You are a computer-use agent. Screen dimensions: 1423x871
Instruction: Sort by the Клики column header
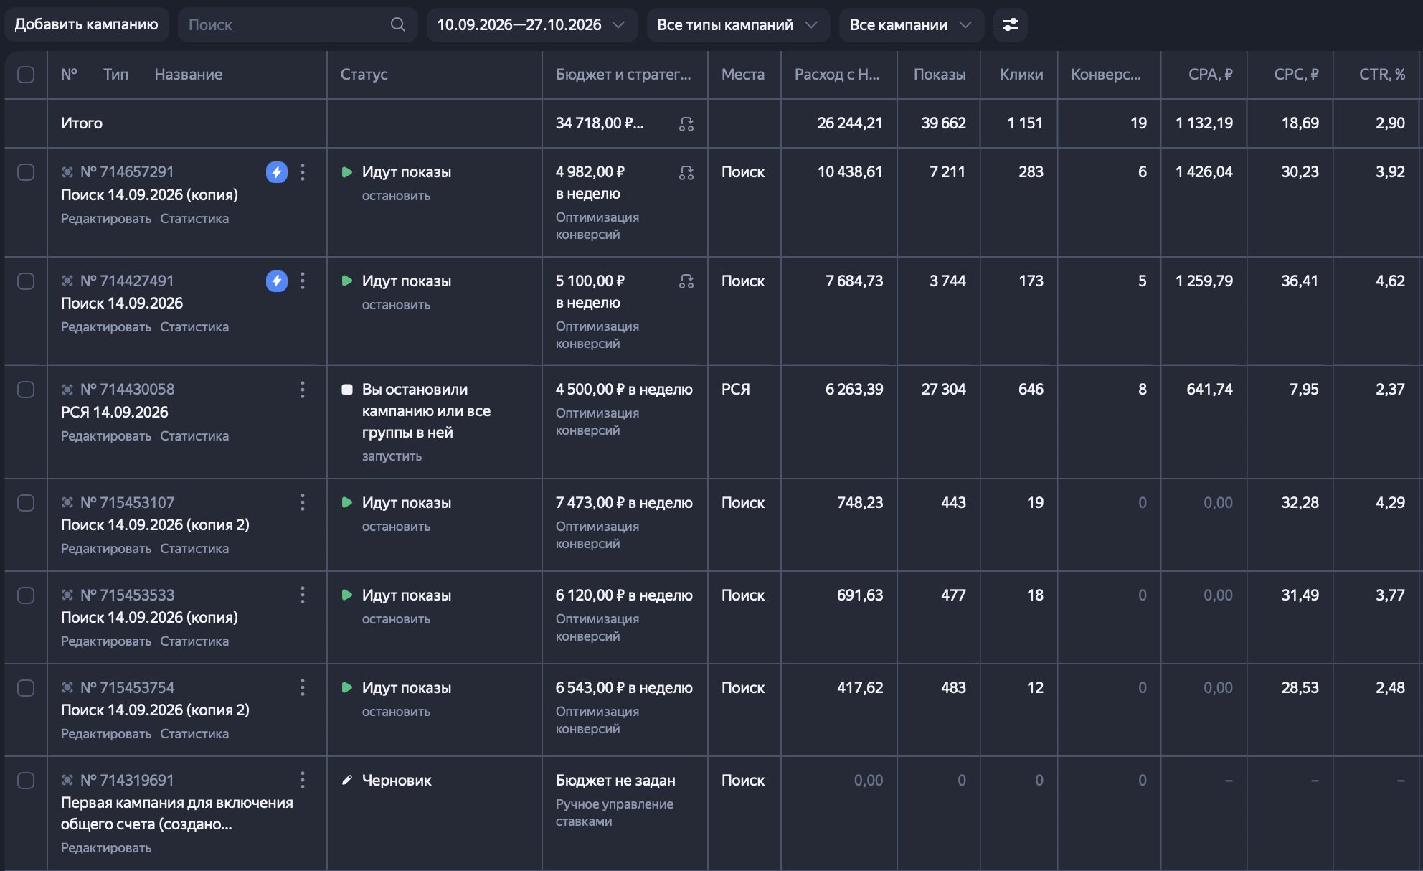click(1021, 75)
